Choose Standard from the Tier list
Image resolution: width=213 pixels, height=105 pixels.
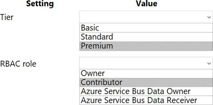point(97,37)
